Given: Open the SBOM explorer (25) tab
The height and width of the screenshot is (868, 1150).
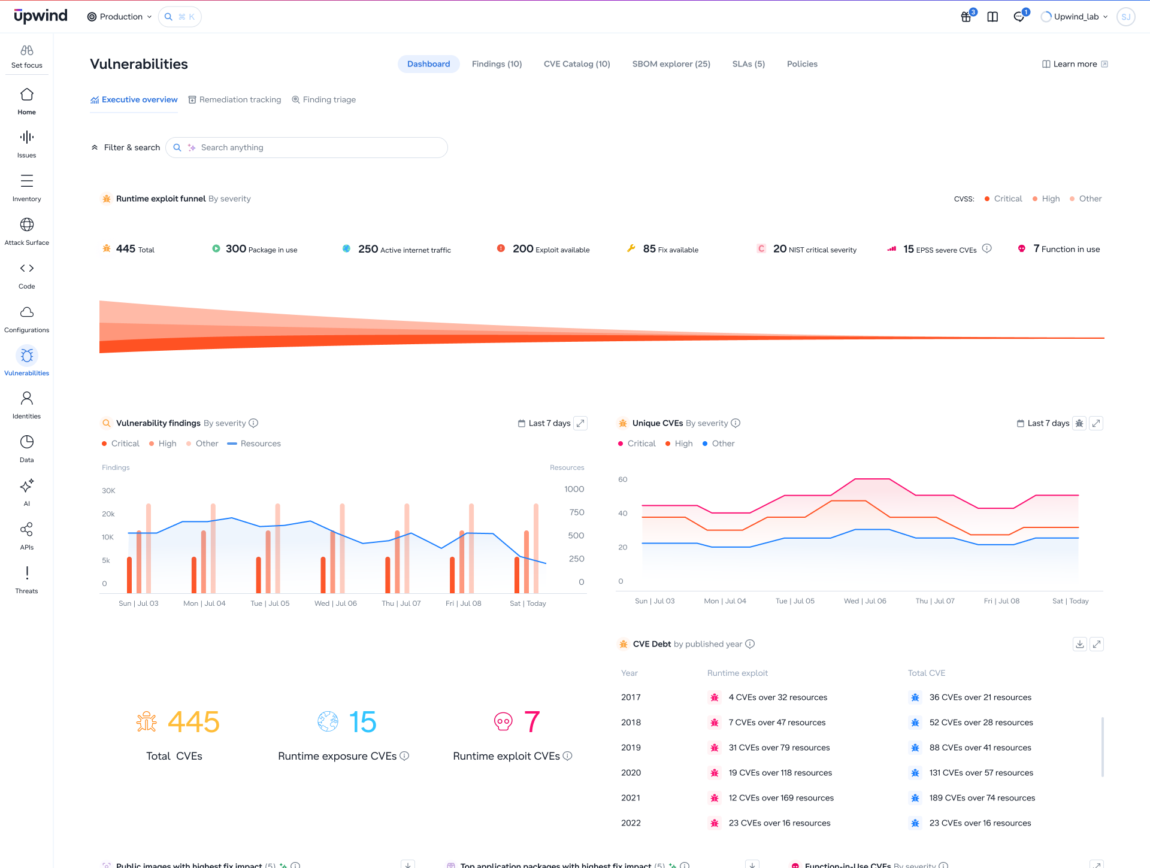Looking at the screenshot, I should (x=671, y=64).
